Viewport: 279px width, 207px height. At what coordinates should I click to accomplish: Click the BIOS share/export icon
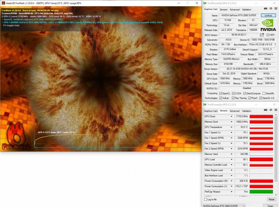click(x=262, y=35)
